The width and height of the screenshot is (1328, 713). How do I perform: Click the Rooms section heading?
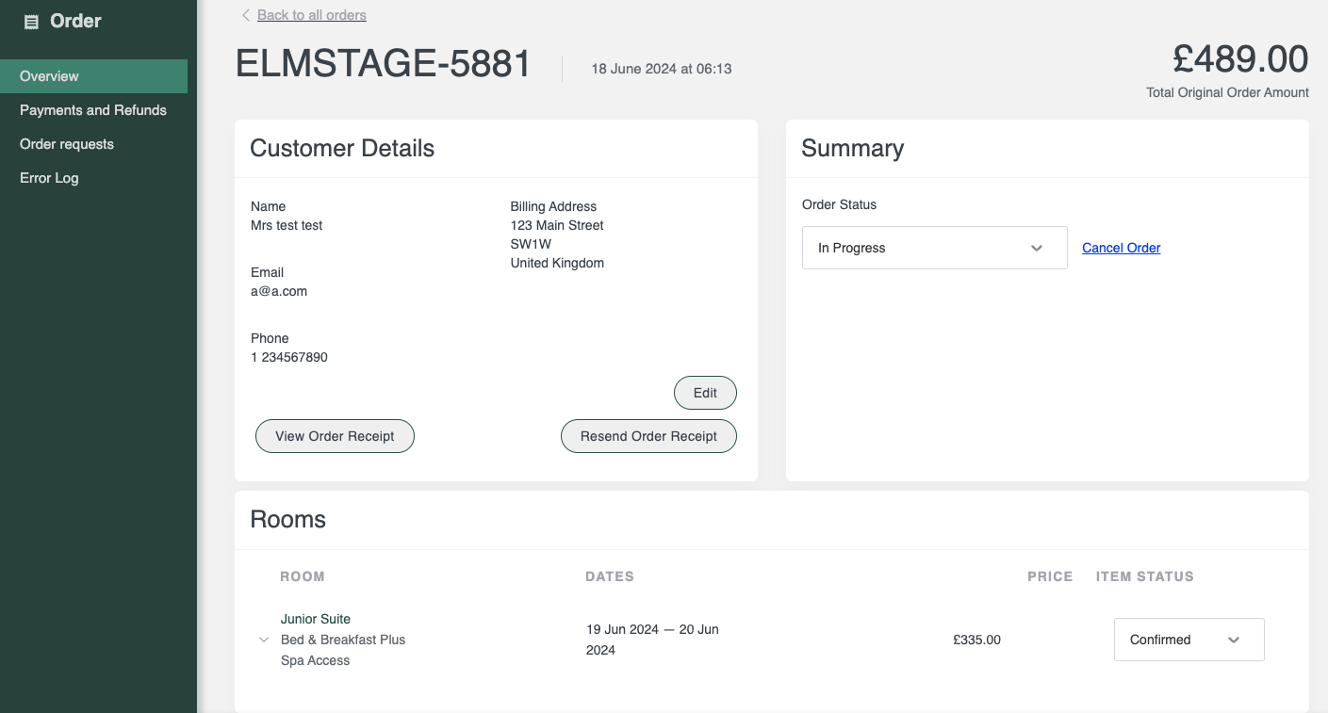(288, 519)
